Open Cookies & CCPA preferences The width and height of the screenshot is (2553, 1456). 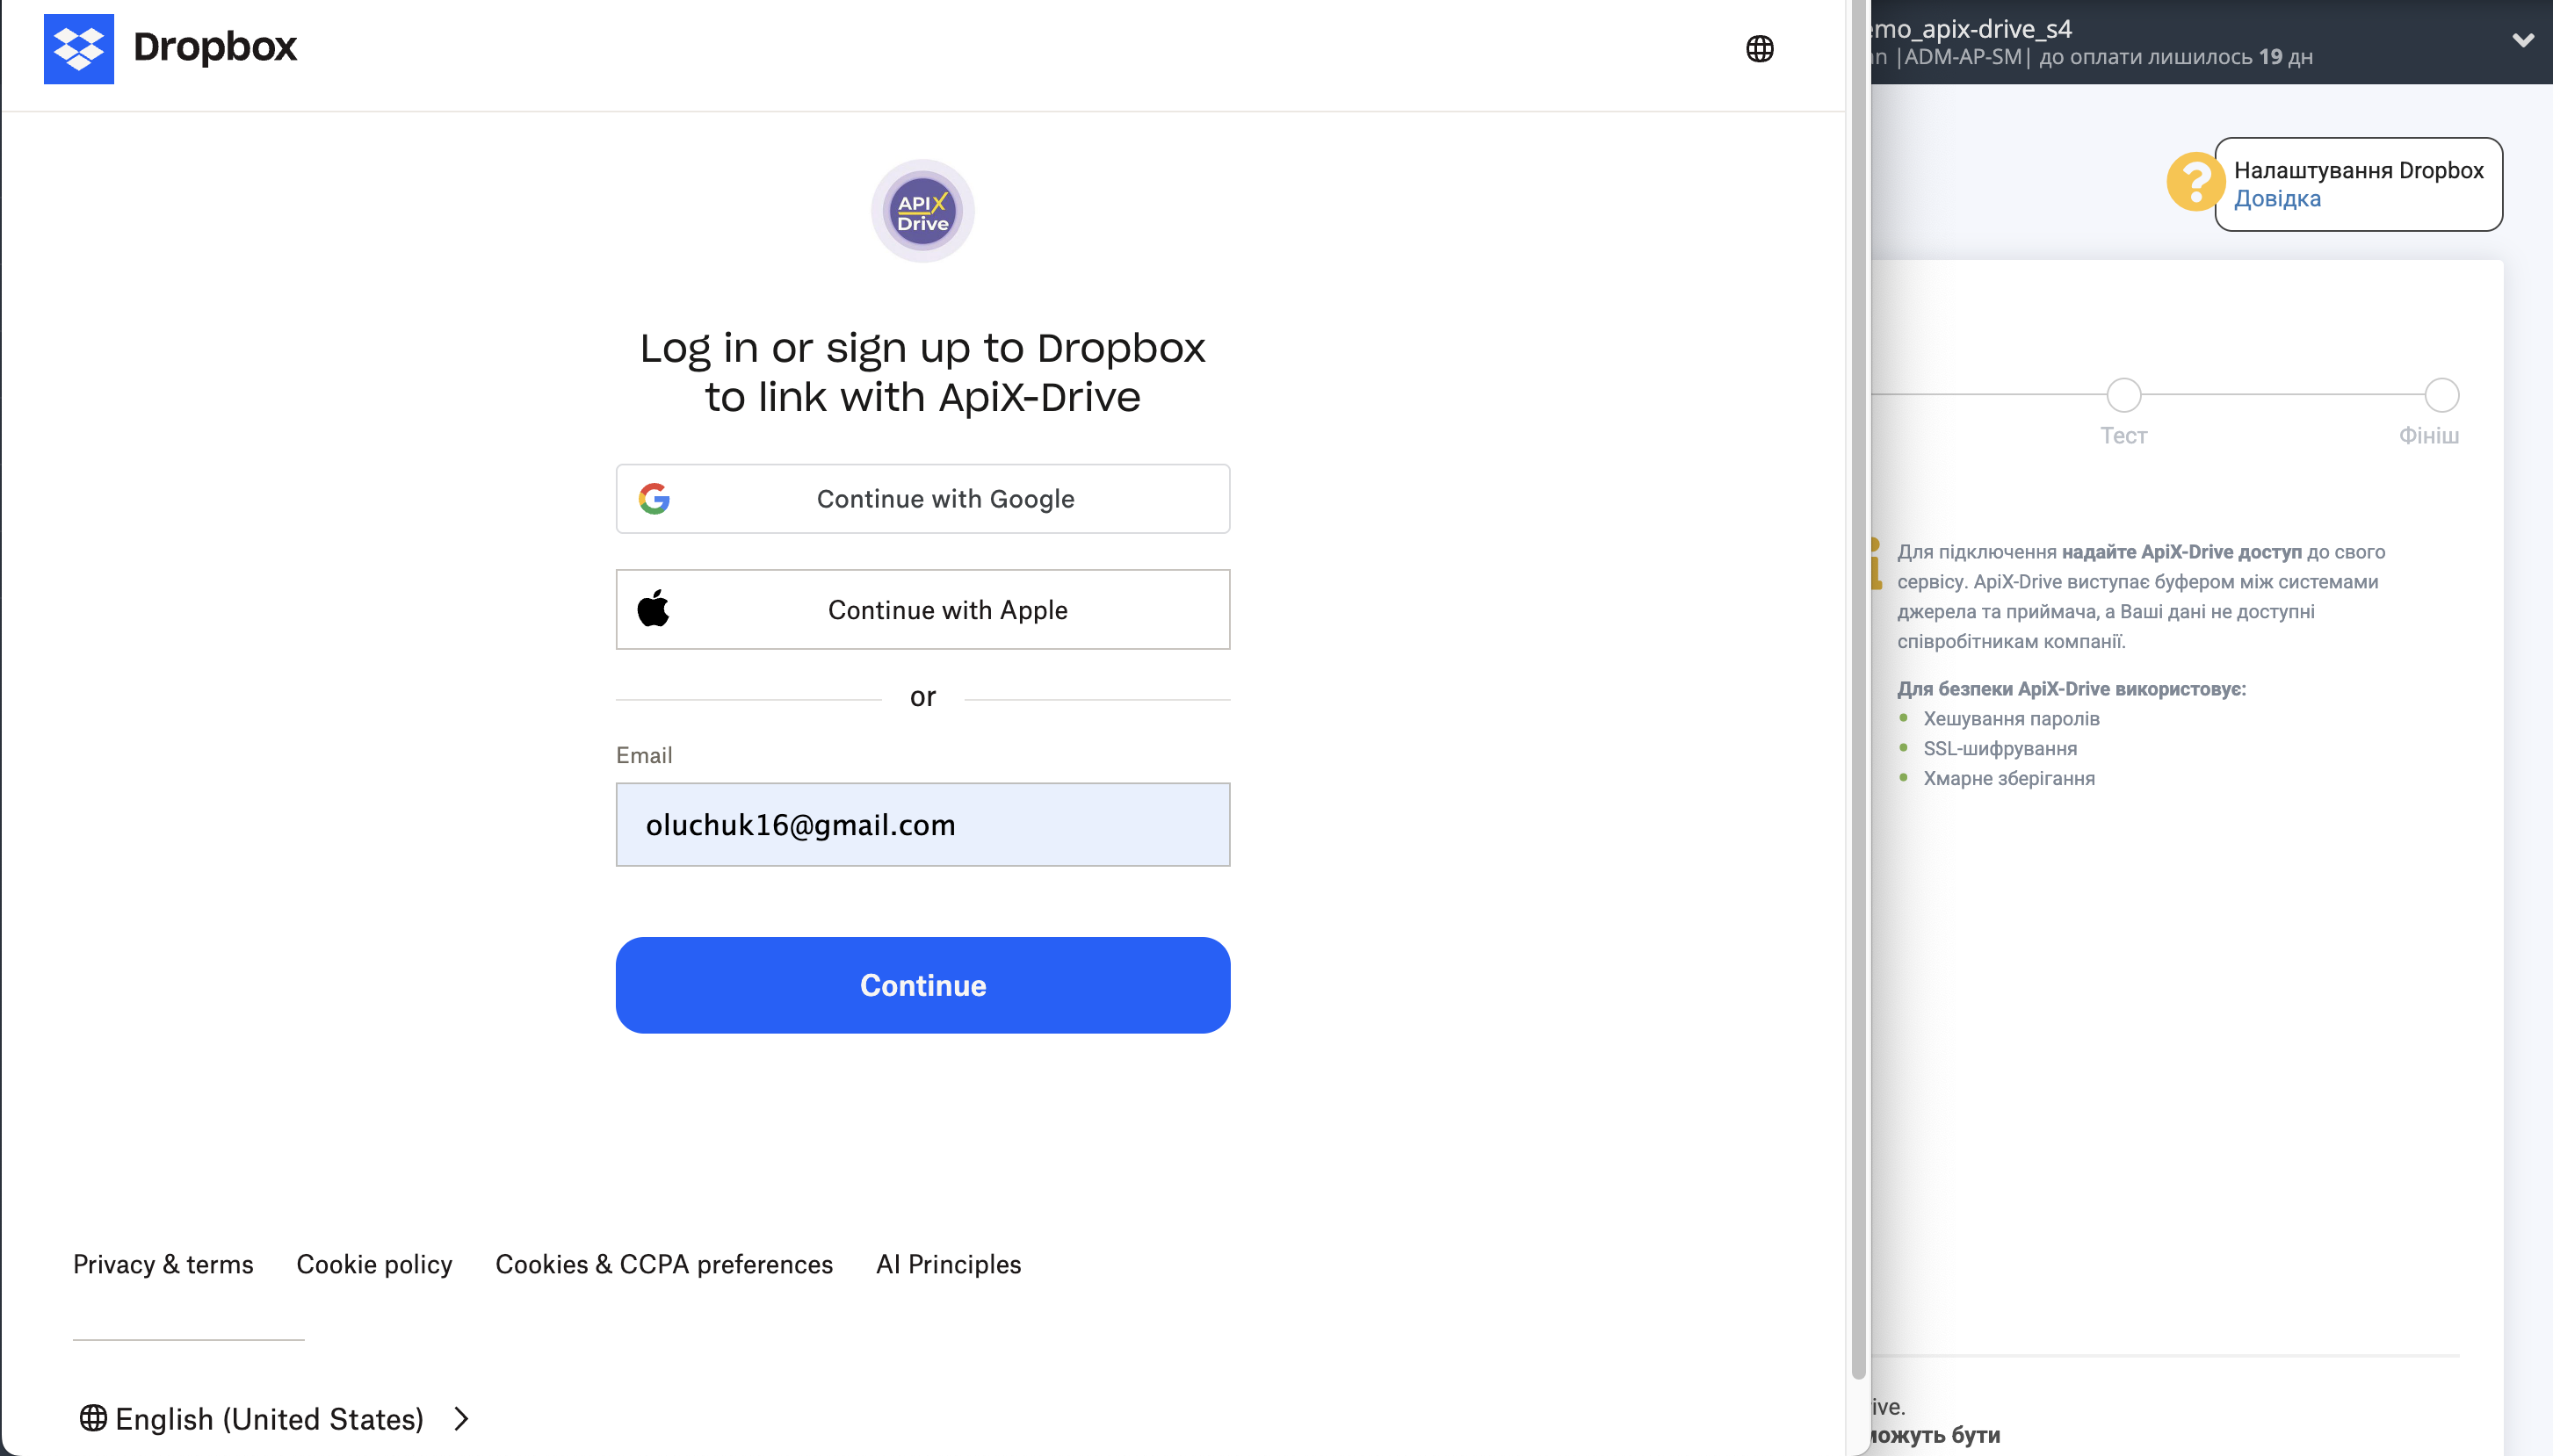pos(663,1264)
